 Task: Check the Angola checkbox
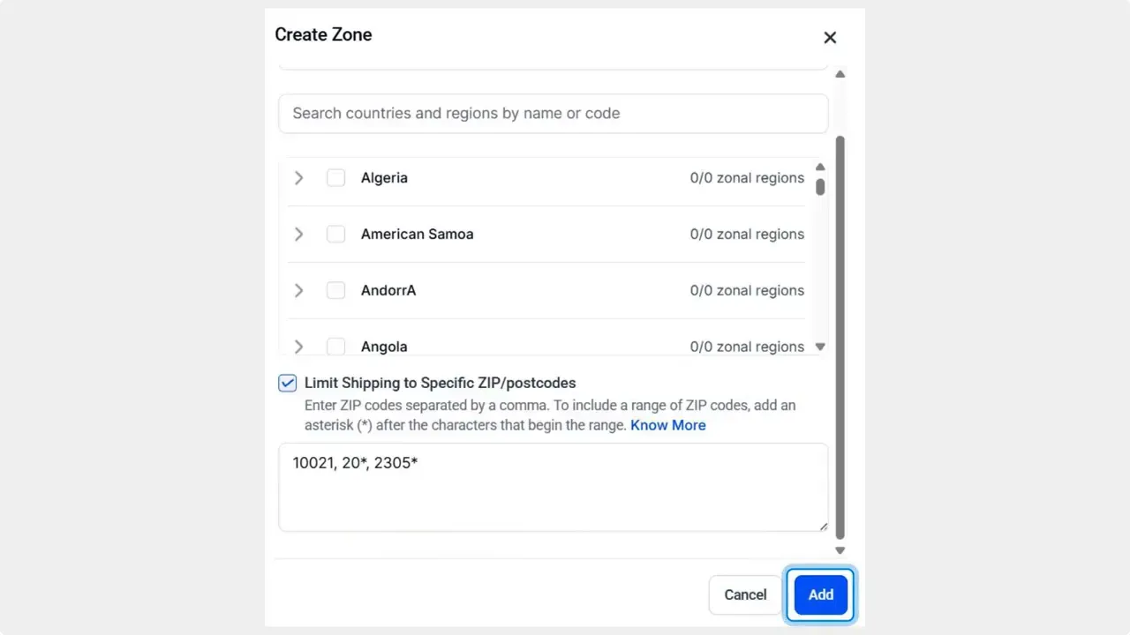click(335, 347)
